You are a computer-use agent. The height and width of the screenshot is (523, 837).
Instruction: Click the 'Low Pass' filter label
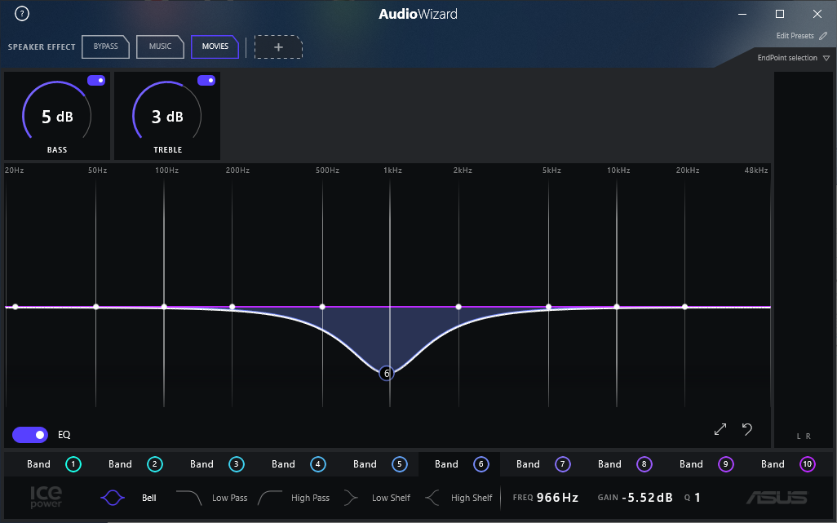229,498
